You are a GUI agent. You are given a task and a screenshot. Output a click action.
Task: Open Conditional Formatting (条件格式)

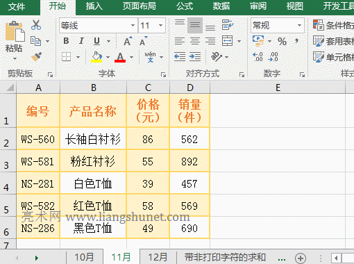333,26
